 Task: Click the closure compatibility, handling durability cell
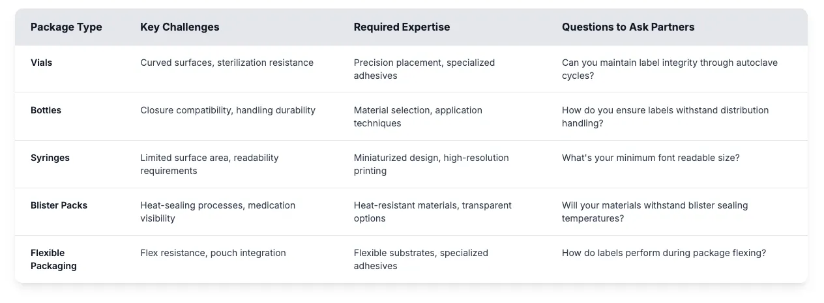228,111
